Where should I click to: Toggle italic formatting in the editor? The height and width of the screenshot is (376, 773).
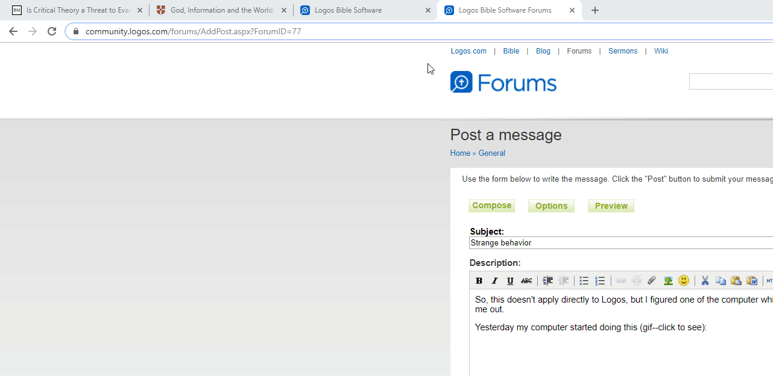point(494,281)
